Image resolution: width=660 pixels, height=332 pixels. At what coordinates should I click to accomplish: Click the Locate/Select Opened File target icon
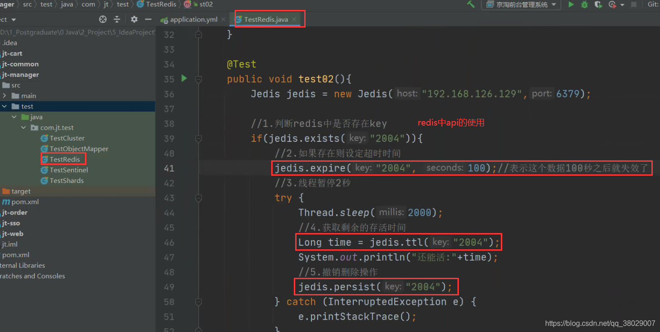(103, 19)
